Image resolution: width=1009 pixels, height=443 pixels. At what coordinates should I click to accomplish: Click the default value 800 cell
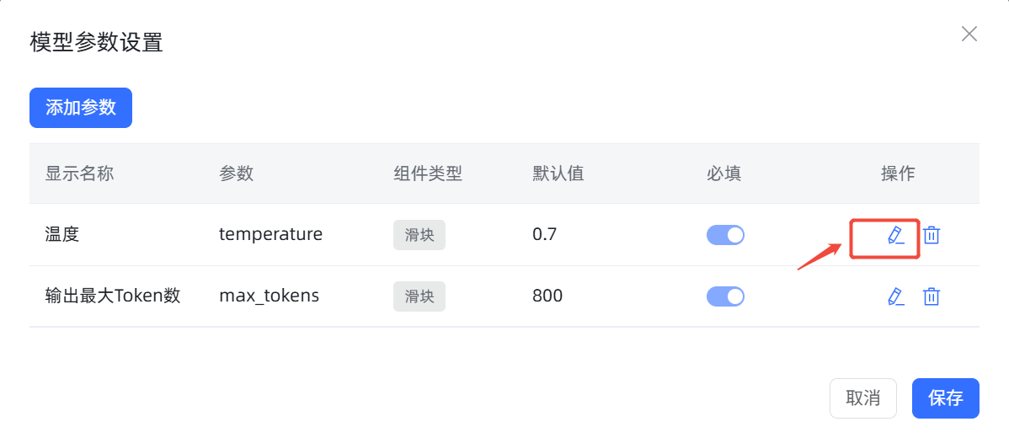point(547,296)
